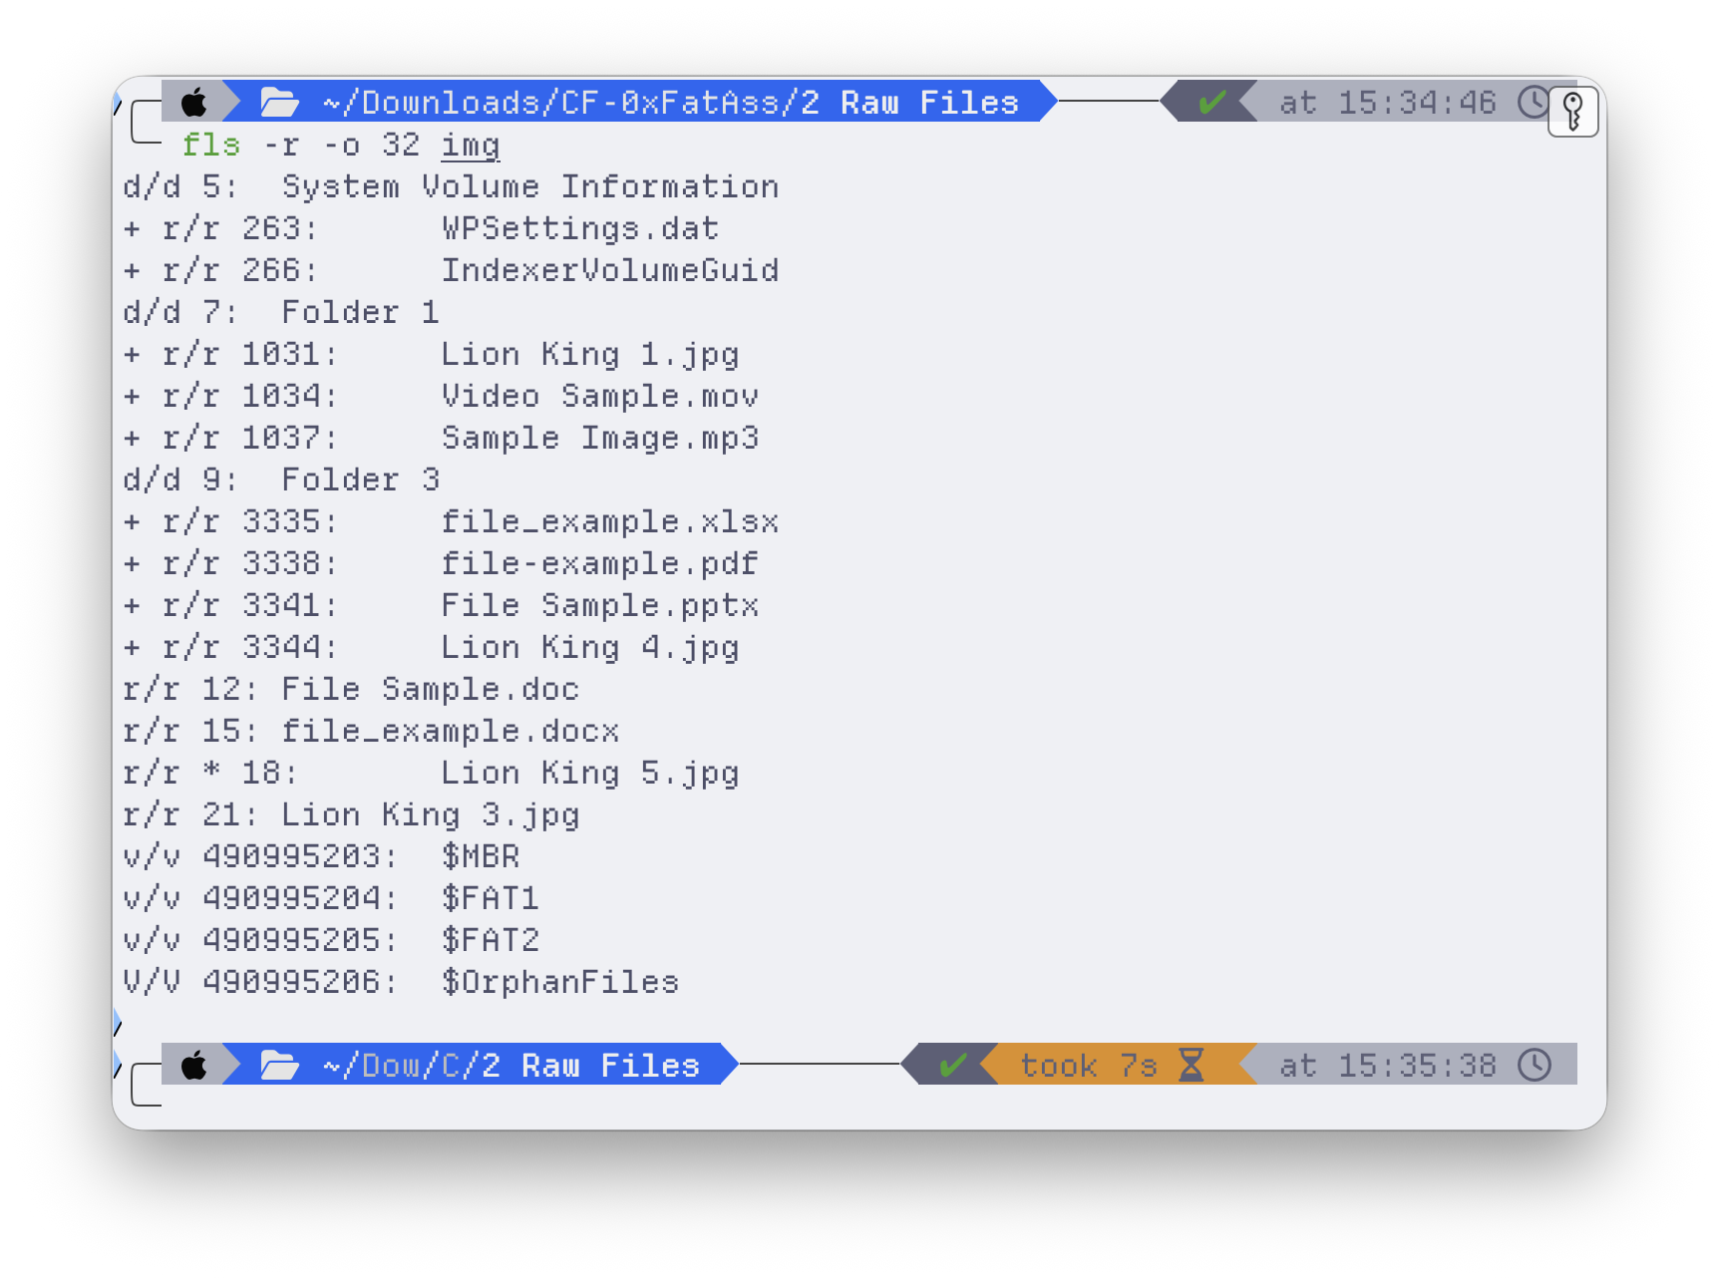
Task: Click the inode number 1031
Action: (x=280, y=354)
